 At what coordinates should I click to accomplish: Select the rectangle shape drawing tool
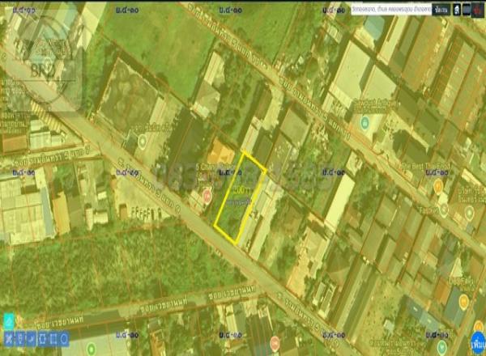pyautogui.click(x=55, y=338)
